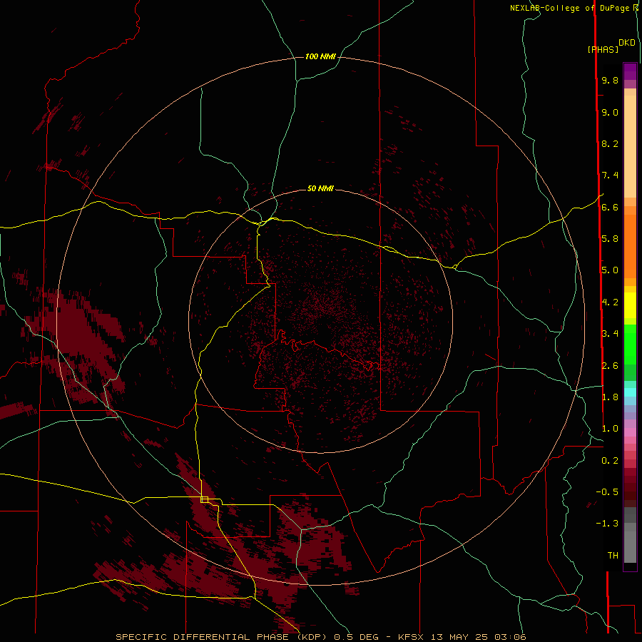
Task: Pick the gray band near TH
Action: [x=630, y=549]
